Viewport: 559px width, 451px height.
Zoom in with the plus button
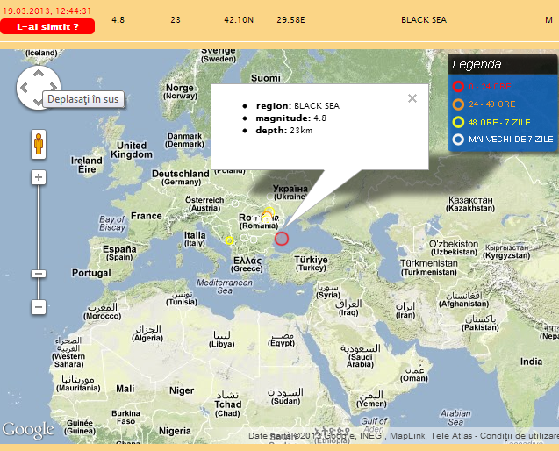39,177
